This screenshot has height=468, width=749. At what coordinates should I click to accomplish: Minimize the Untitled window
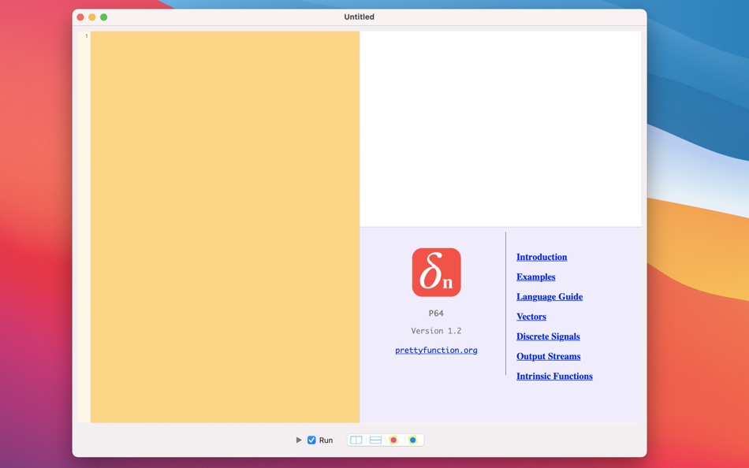pos(91,17)
